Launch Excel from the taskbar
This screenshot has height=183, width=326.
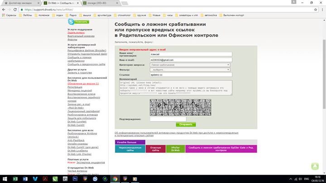15,179
